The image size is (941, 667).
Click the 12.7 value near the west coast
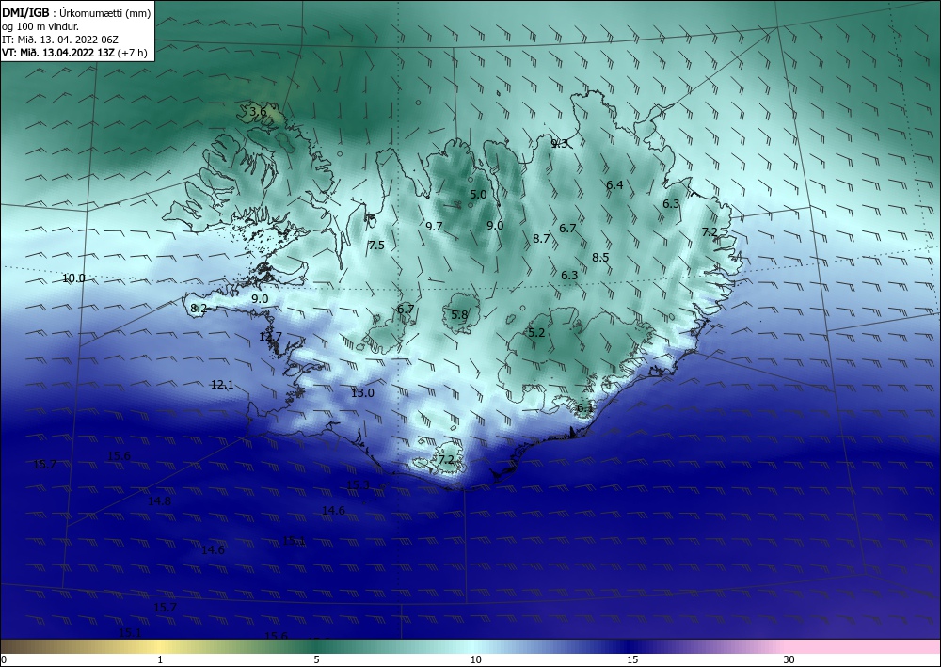pos(270,337)
